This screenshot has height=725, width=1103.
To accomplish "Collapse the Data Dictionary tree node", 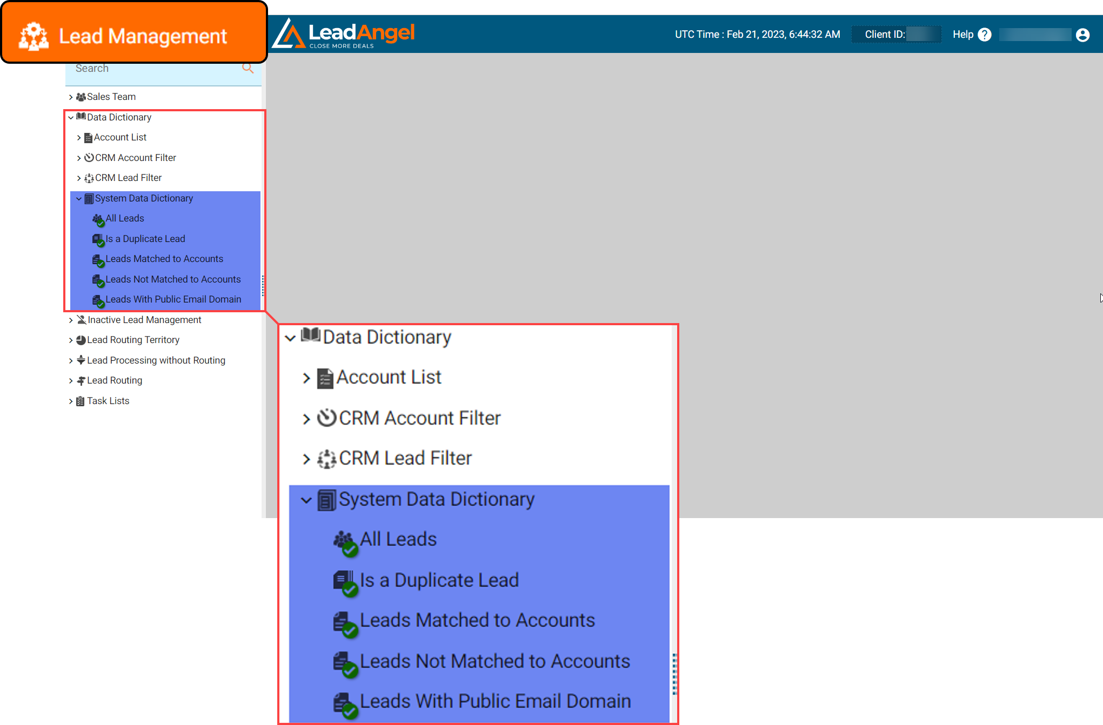I will (x=71, y=117).
